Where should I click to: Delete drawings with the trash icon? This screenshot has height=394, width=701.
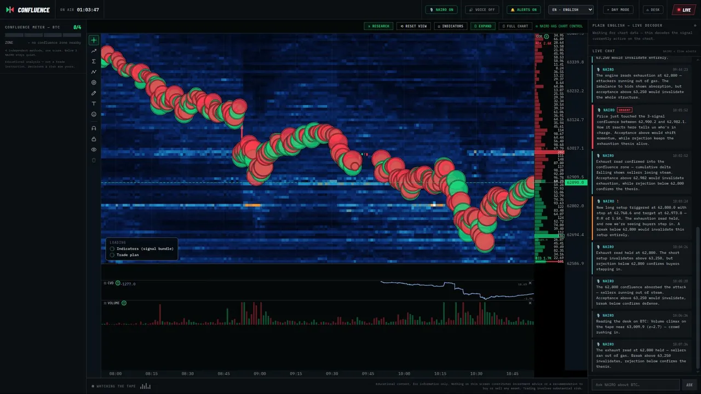(94, 160)
